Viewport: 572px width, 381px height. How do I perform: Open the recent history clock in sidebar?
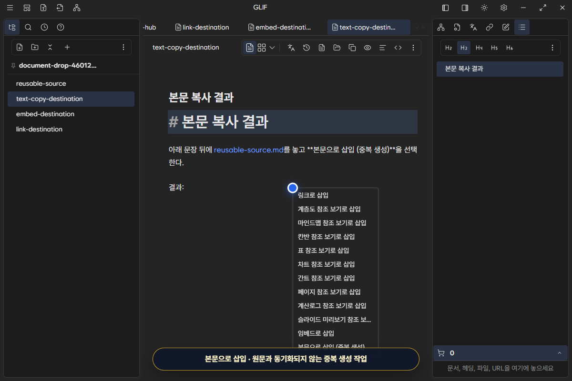(x=44, y=27)
